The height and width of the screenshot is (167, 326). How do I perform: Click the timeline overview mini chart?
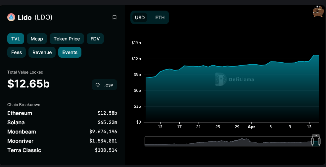[x=228, y=141]
